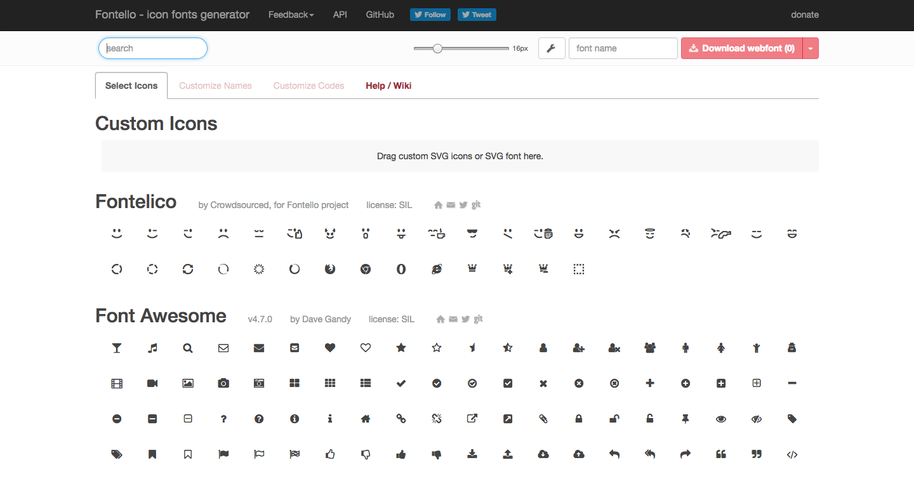
Task: Choose the plain X cancel icon
Action: (x=543, y=383)
